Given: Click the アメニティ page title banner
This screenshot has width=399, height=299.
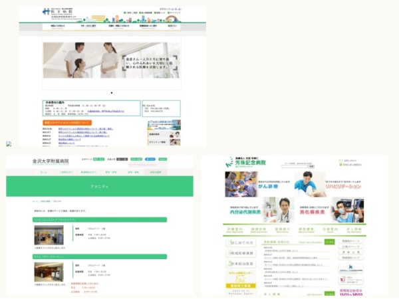Looking at the screenshot, I should 100,186.
